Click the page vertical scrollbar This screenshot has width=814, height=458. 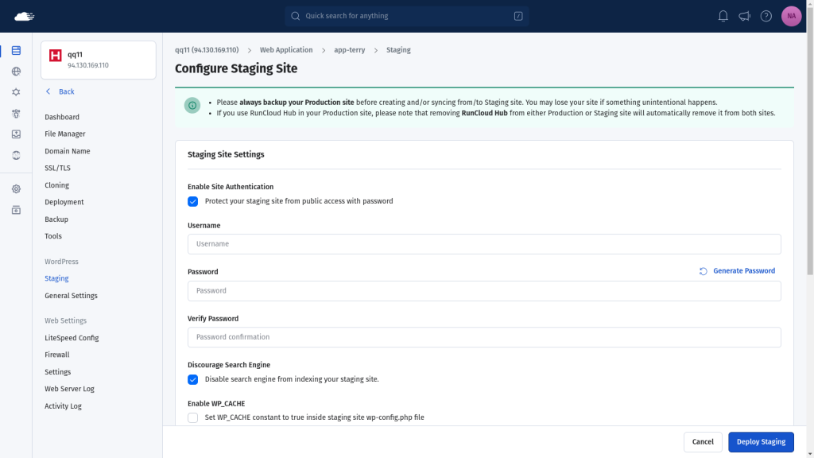click(809, 159)
